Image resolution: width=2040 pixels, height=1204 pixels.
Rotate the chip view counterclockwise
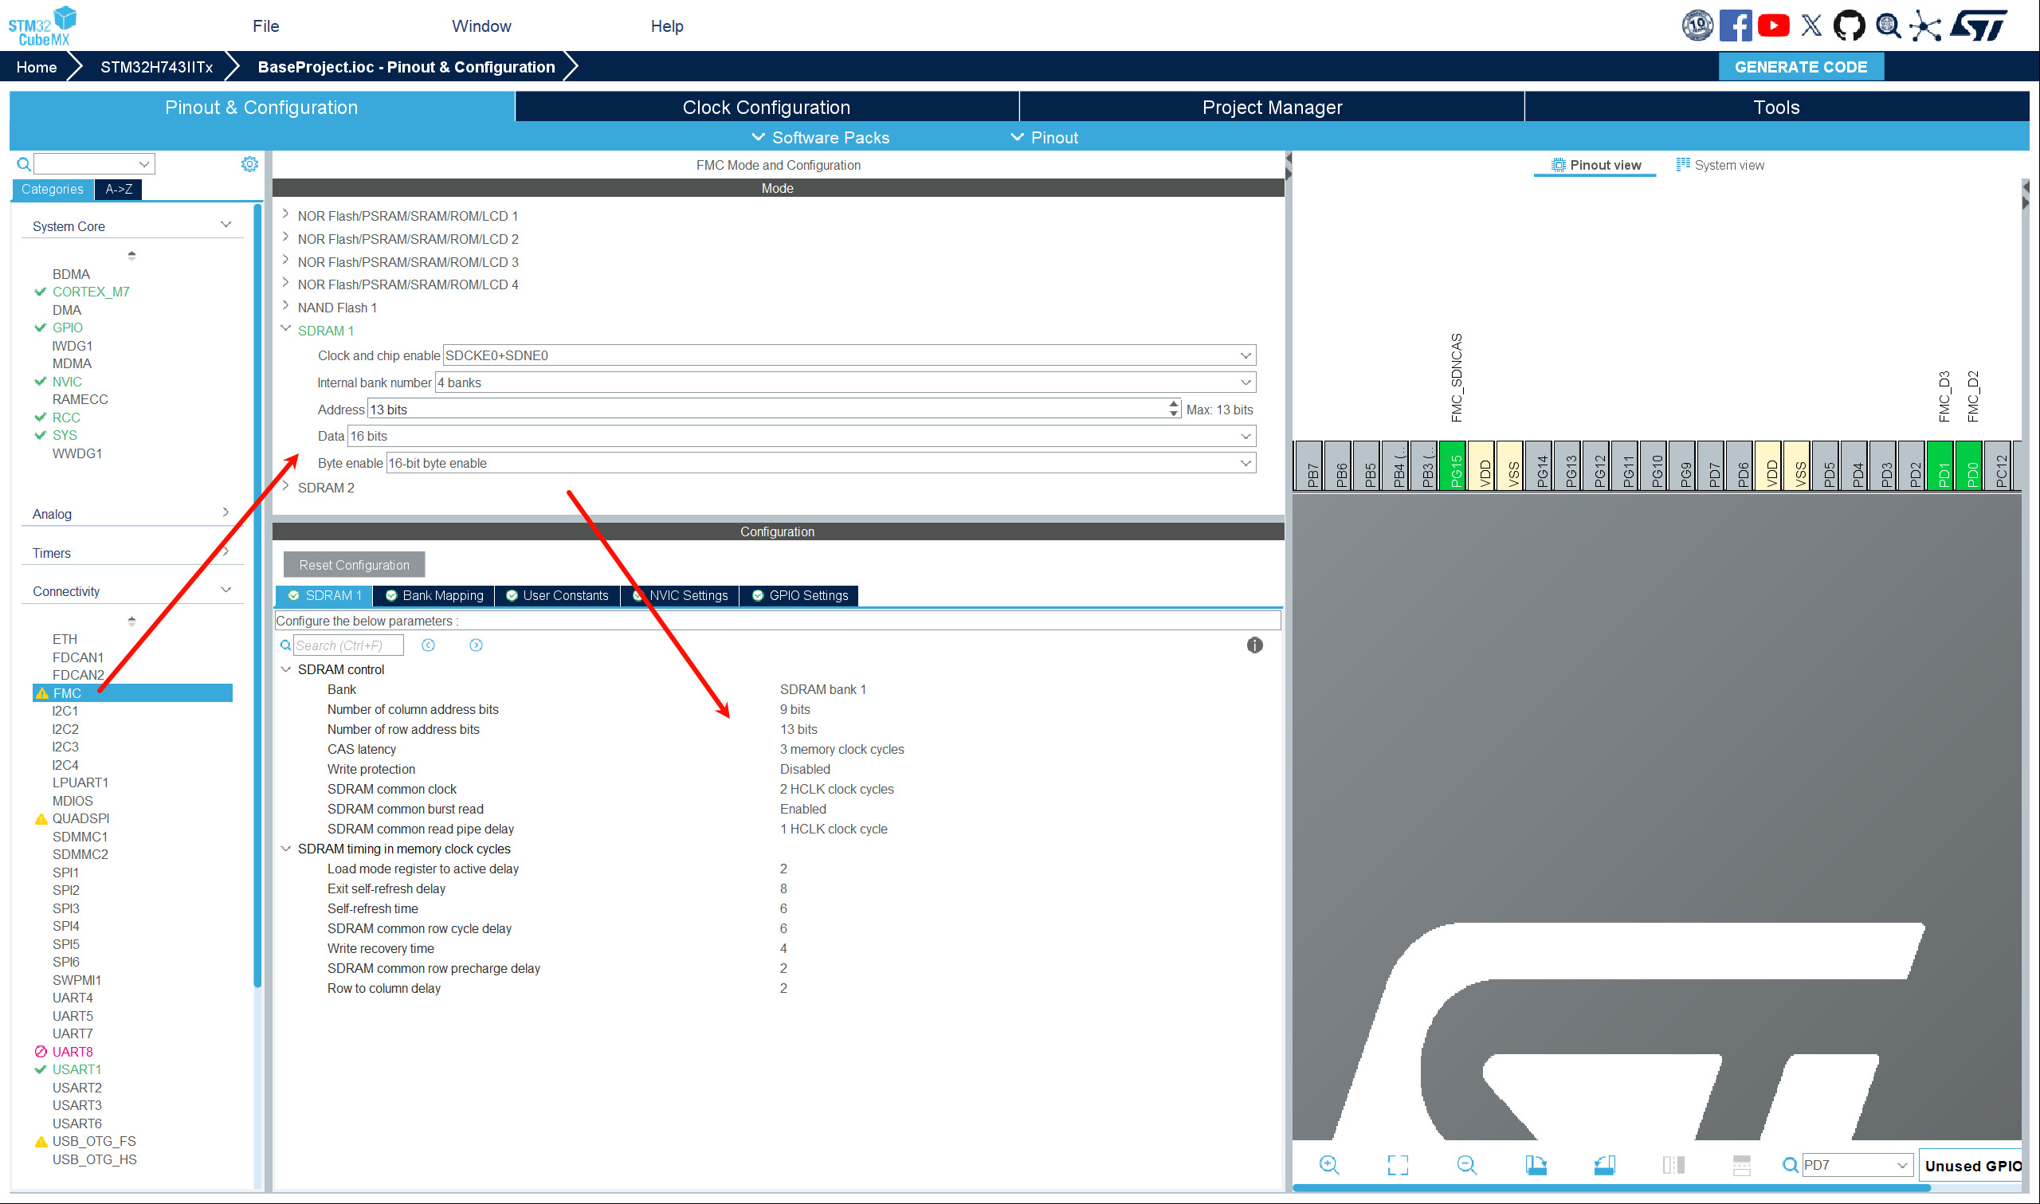(x=1604, y=1165)
